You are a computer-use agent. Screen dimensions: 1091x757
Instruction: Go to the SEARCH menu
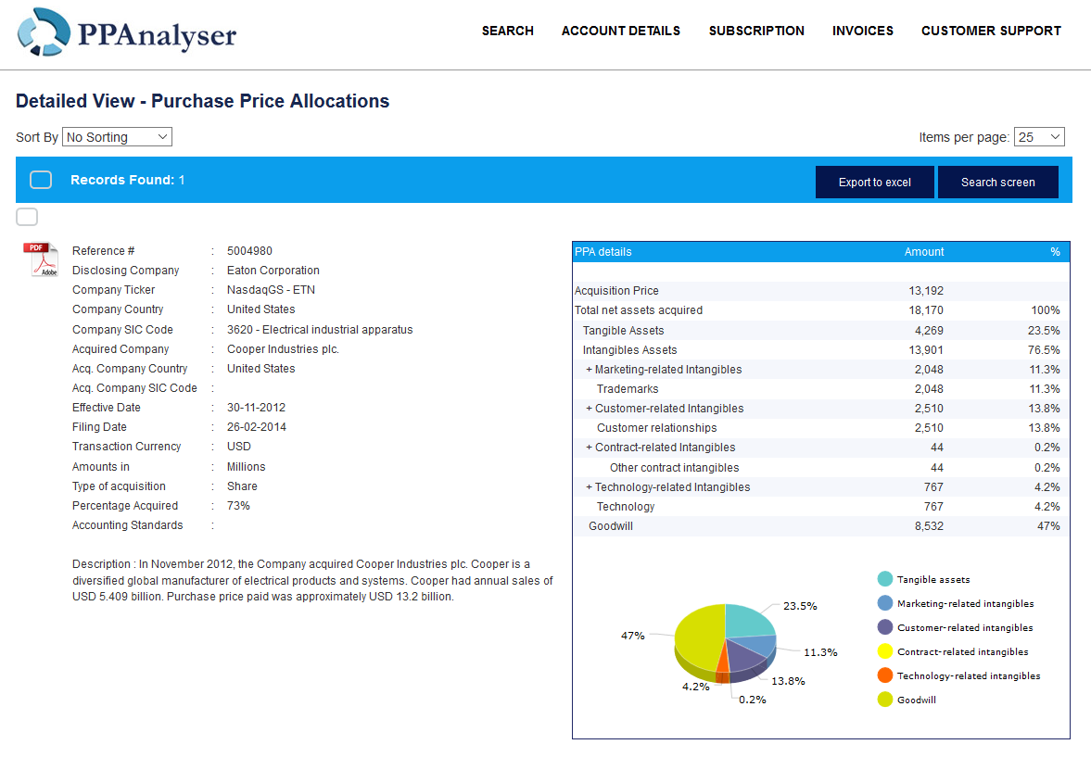pyautogui.click(x=508, y=32)
